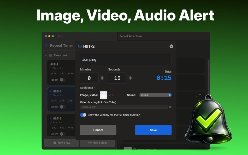Save the HIIT-2 timer settings
The height and width of the screenshot is (155, 248).
coord(153,130)
